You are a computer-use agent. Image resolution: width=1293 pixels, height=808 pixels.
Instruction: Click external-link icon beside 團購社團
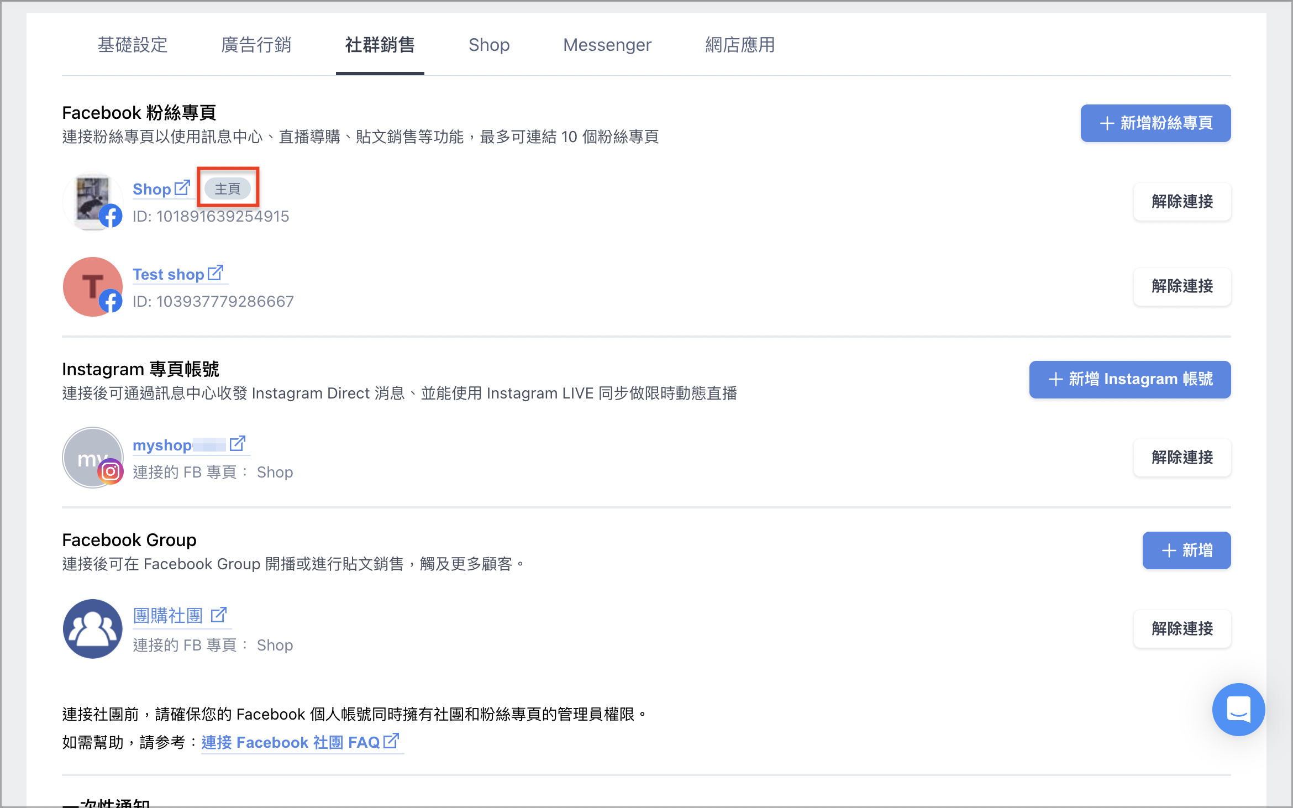[219, 615]
